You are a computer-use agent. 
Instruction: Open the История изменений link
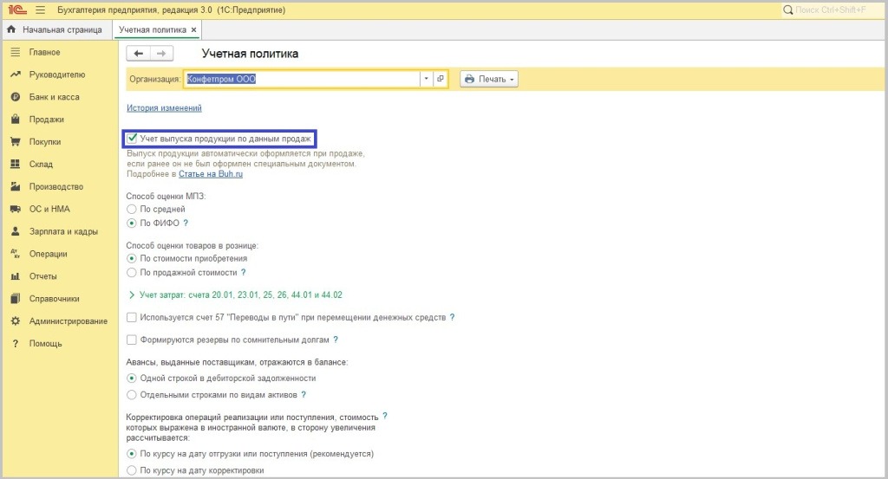coord(164,108)
